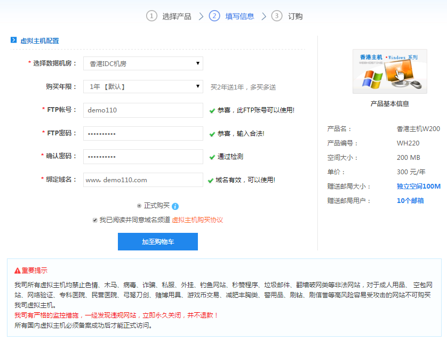Screen dimensions: 447x349
Task: Select the 正式购买 radio button
Action: coord(139,206)
